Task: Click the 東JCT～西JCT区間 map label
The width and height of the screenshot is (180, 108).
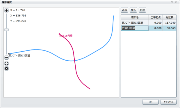Action: click(x=19, y=55)
